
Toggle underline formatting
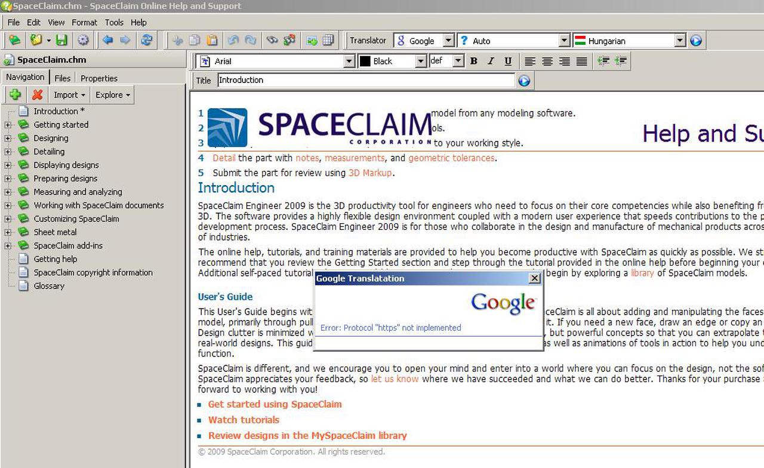pos(509,61)
